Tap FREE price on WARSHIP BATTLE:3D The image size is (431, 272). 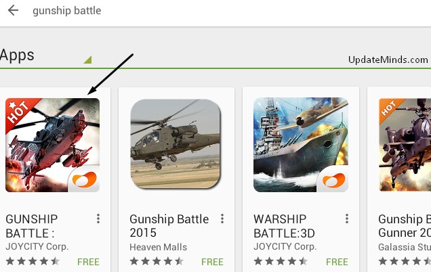point(337,262)
